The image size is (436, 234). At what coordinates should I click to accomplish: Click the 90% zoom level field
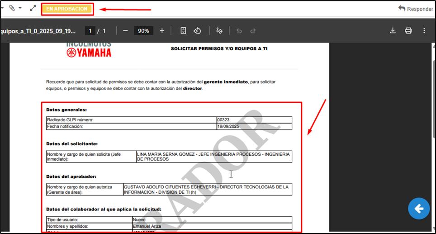click(x=143, y=31)
